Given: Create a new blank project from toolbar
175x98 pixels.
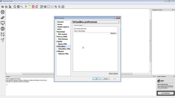Looking at the screenshot, I should 3,7.
